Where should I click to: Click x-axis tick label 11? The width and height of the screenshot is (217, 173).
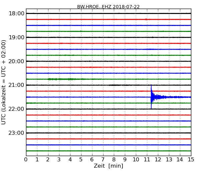(147, 159)
